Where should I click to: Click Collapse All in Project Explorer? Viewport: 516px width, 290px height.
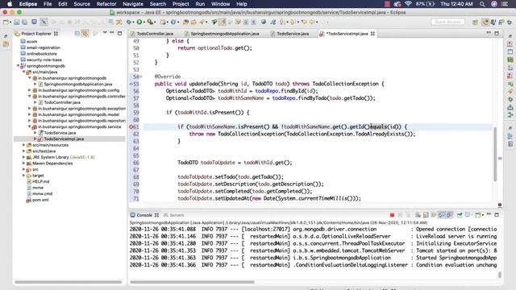click(x=77, y=34)
